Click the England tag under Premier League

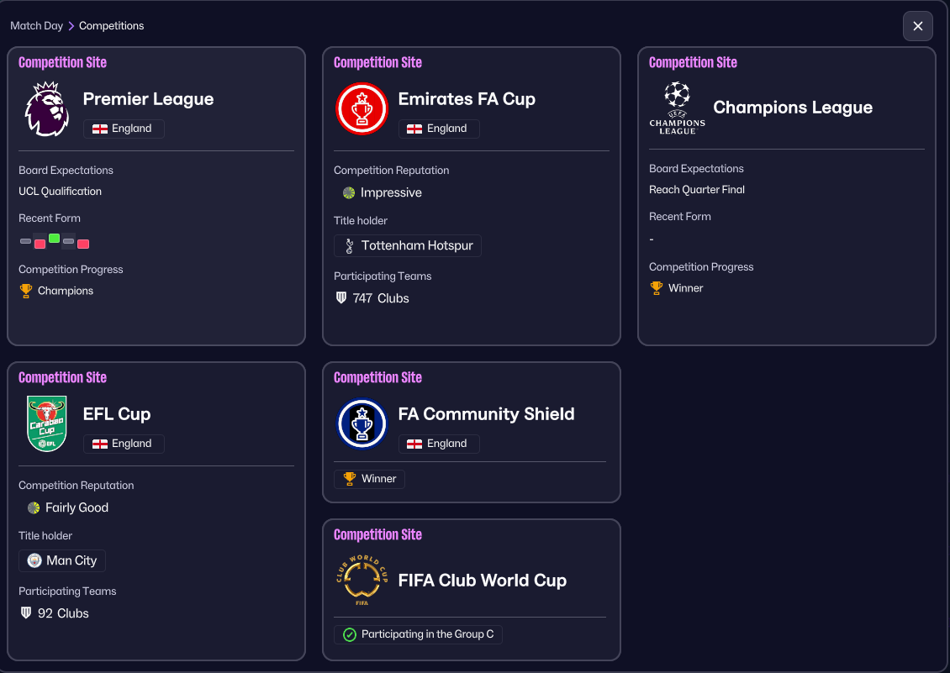pos(124,129)
